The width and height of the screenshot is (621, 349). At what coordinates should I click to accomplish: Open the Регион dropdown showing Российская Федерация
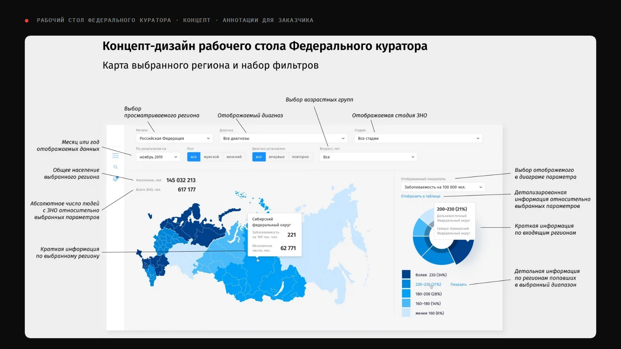pyautogui.click(x=174, y=138)
